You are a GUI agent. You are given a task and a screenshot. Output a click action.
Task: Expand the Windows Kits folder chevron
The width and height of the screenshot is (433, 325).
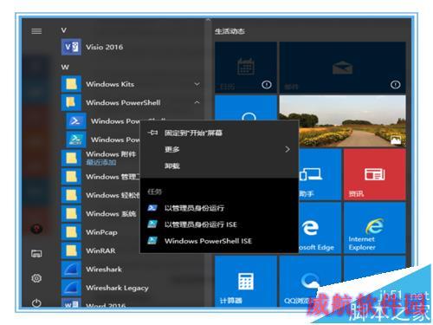pyautogui.click(x=197, y=84)
